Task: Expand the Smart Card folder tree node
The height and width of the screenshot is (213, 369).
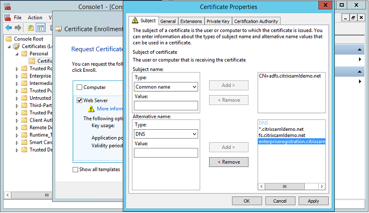Action: 18,143
